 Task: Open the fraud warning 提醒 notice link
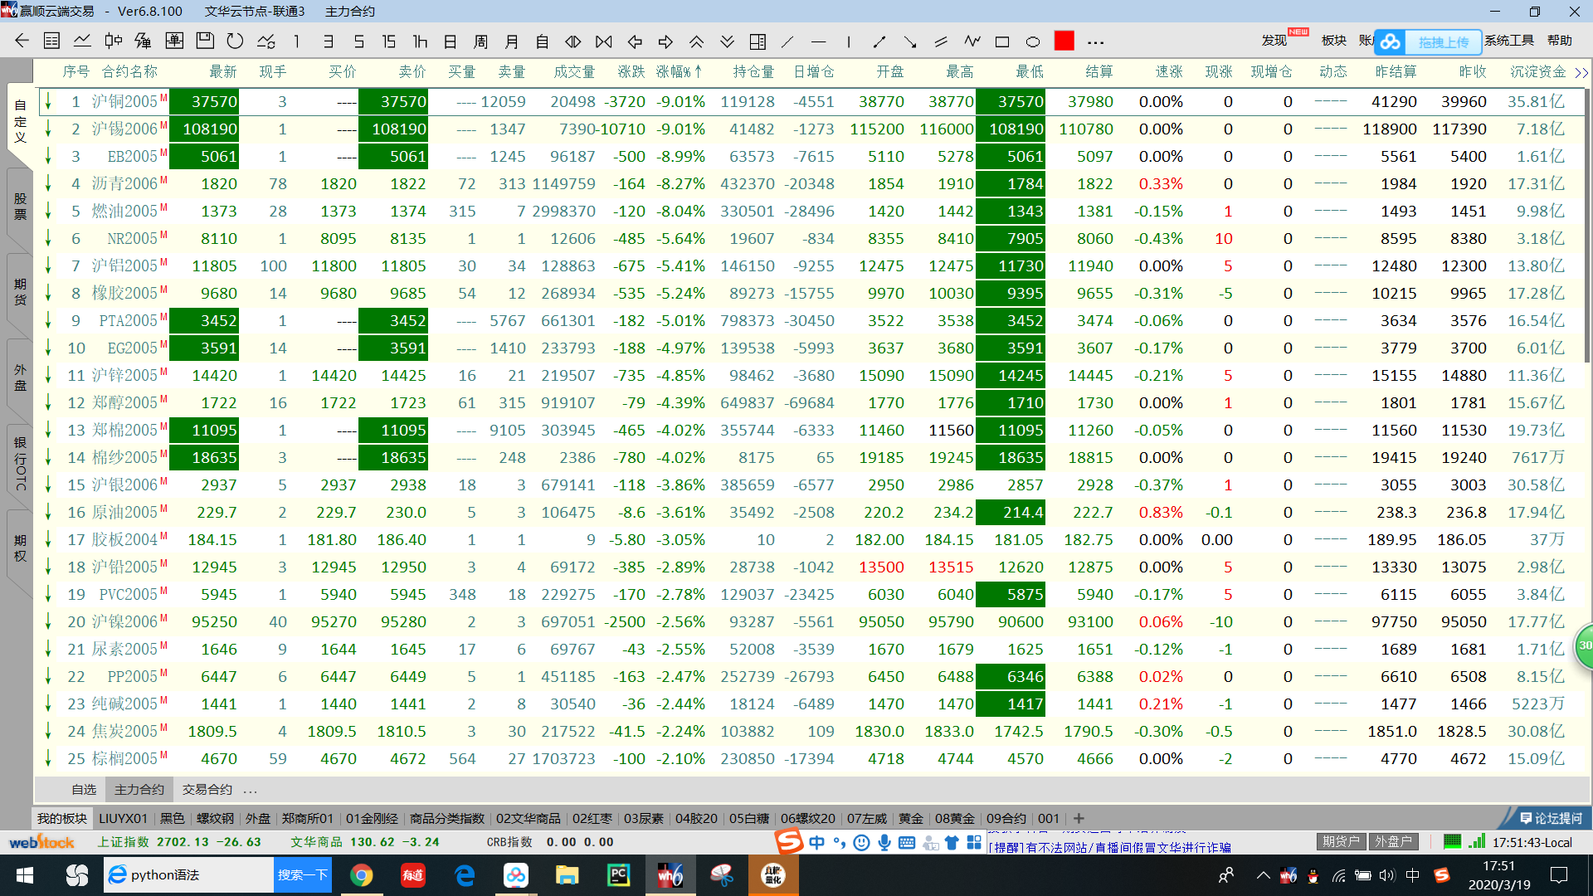click(x=1109, y=848)
